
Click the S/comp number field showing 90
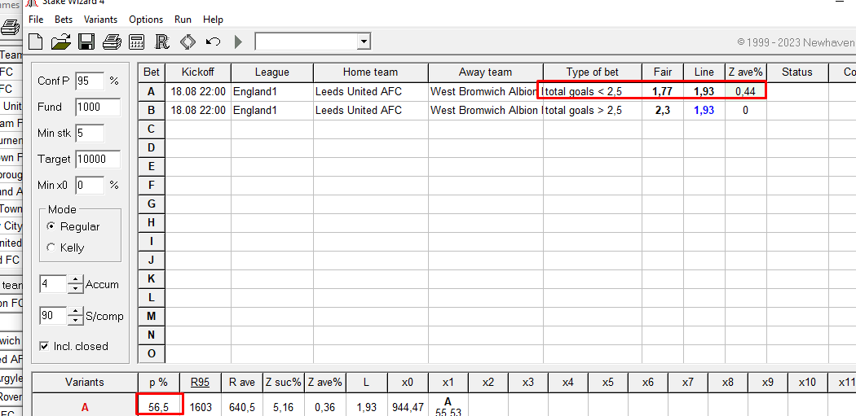point(53,316)
